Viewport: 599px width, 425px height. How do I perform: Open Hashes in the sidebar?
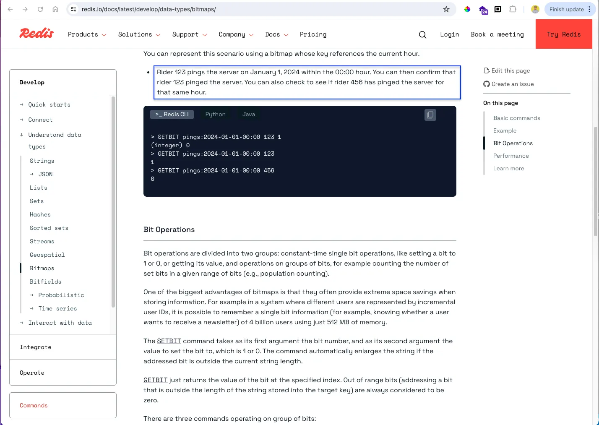[x=40, y=214]
